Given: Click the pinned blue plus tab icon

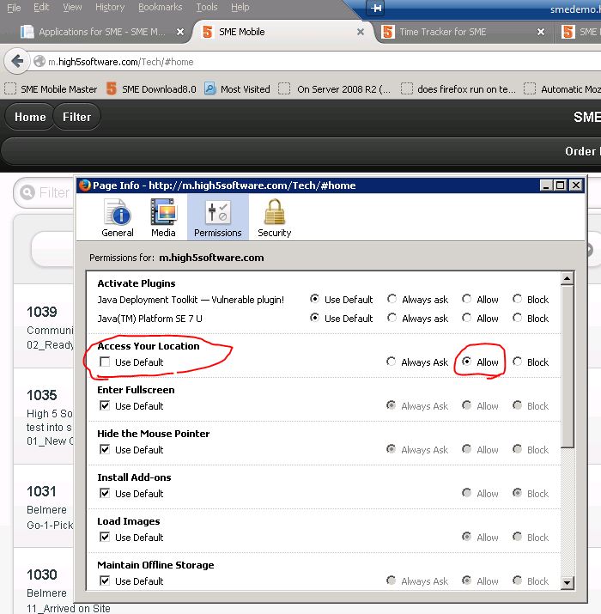Looking at the screenshot, I should coord(376,8).
